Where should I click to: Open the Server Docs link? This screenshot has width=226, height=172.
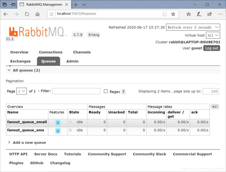point(46,154)
